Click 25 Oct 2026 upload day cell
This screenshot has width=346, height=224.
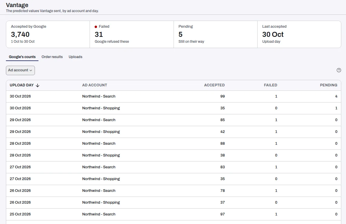pos(20,214)
